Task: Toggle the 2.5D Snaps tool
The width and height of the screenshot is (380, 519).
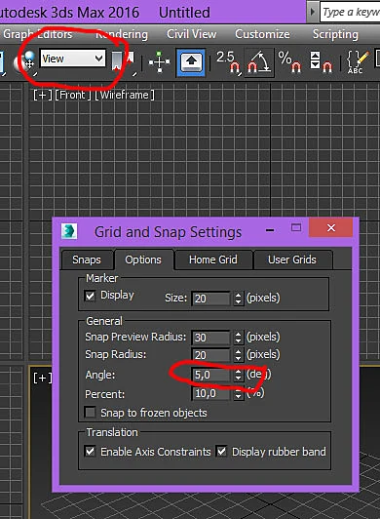Action: point(228,61)
